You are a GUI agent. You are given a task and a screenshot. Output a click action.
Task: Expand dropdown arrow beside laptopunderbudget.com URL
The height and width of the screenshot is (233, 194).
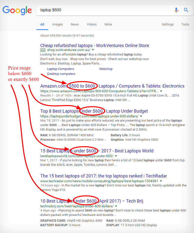[x=141, y=116]
